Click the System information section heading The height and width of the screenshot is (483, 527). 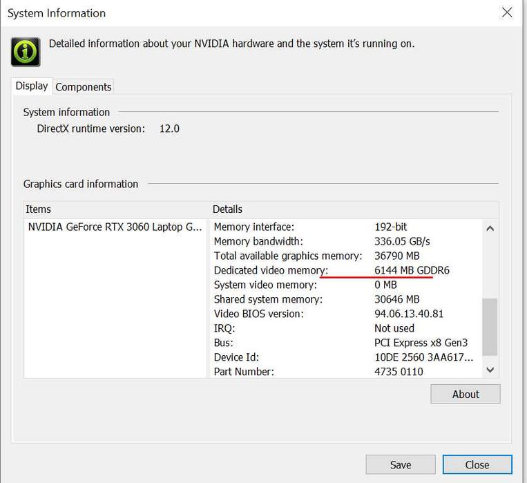pyautogui.click(x=66, y=113)
